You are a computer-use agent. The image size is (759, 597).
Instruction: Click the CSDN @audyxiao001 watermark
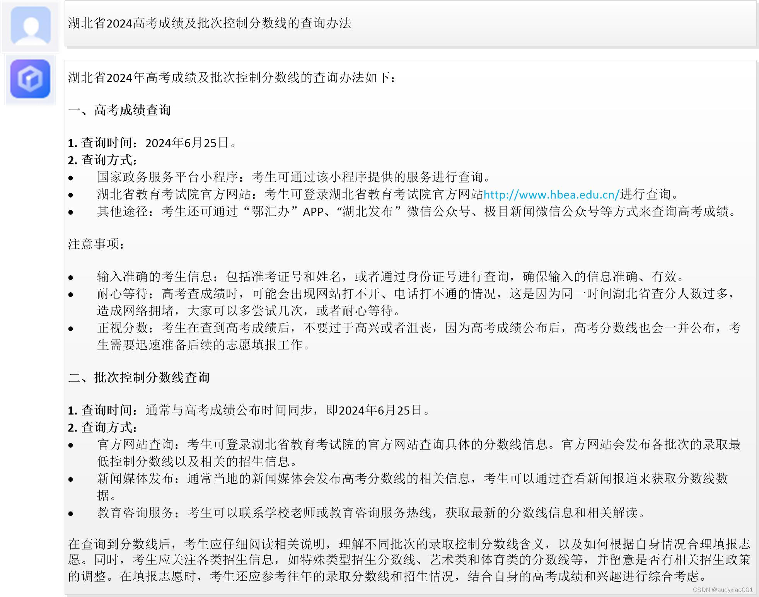click(722, 590)
